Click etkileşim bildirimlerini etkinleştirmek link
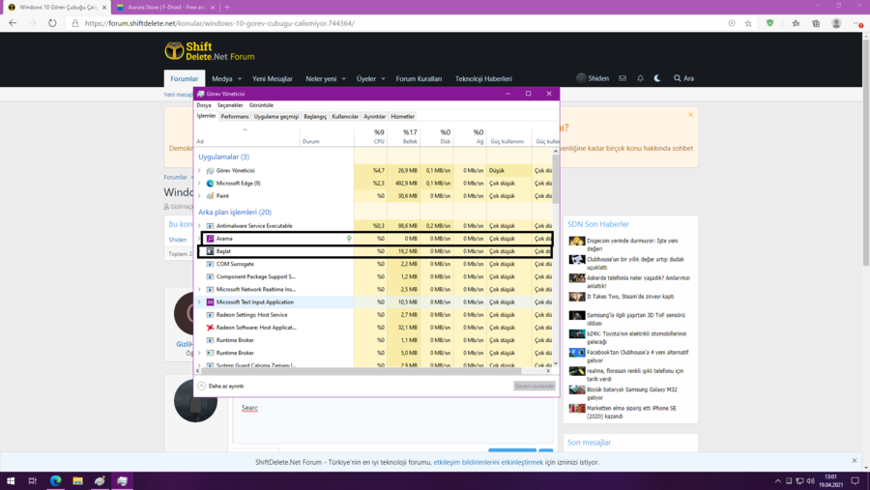Image resolution: width=870 pixels, height=490 pixels. click(x=488, y=462)
